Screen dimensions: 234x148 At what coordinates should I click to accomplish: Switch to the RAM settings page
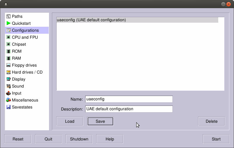click(16, 58)
